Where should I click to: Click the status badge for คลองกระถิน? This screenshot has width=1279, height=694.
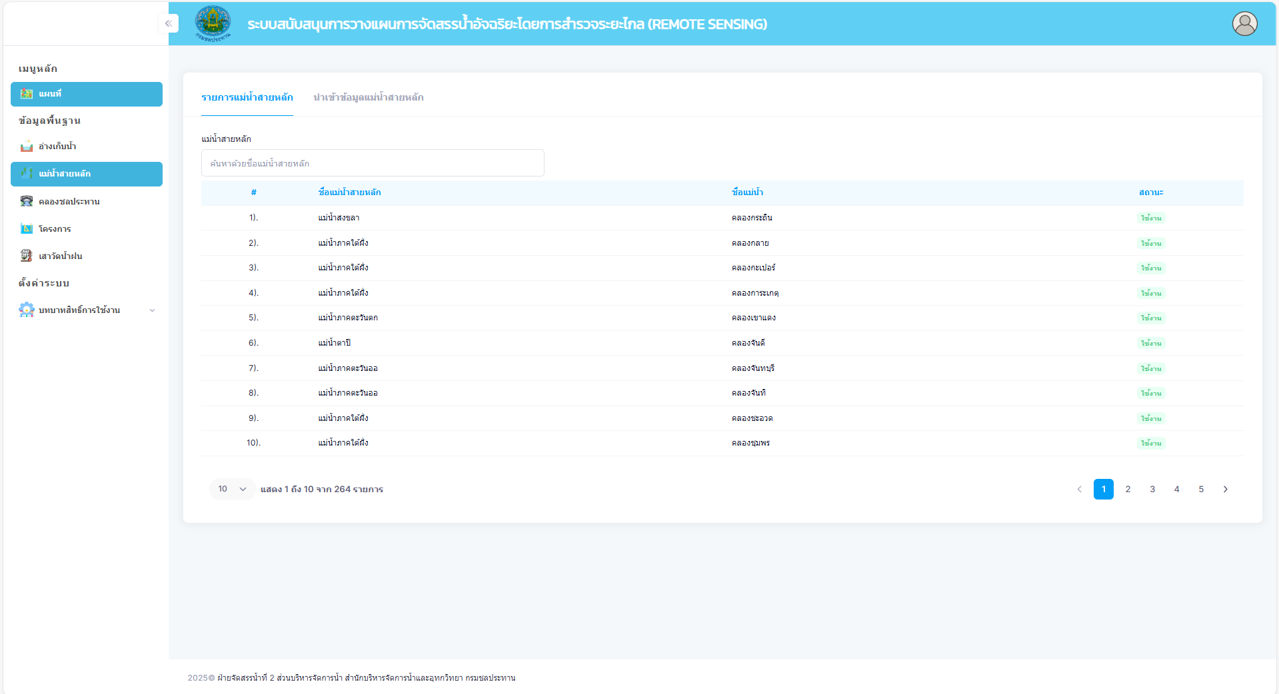click(x=1150, y=218)
